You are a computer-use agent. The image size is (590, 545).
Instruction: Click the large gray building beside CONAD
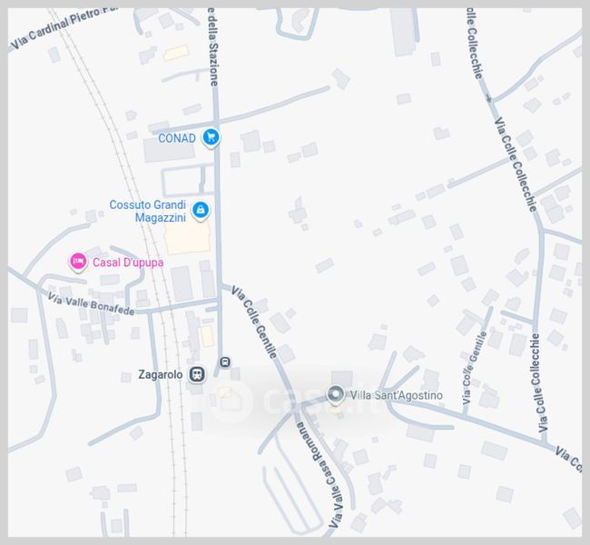pyautogui.click(x=169, y=150)
